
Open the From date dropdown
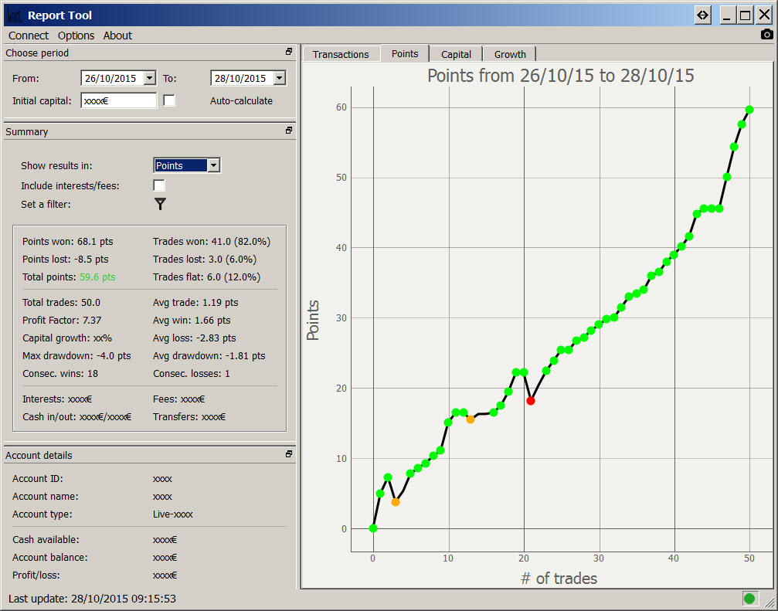(x=149, y=78)
